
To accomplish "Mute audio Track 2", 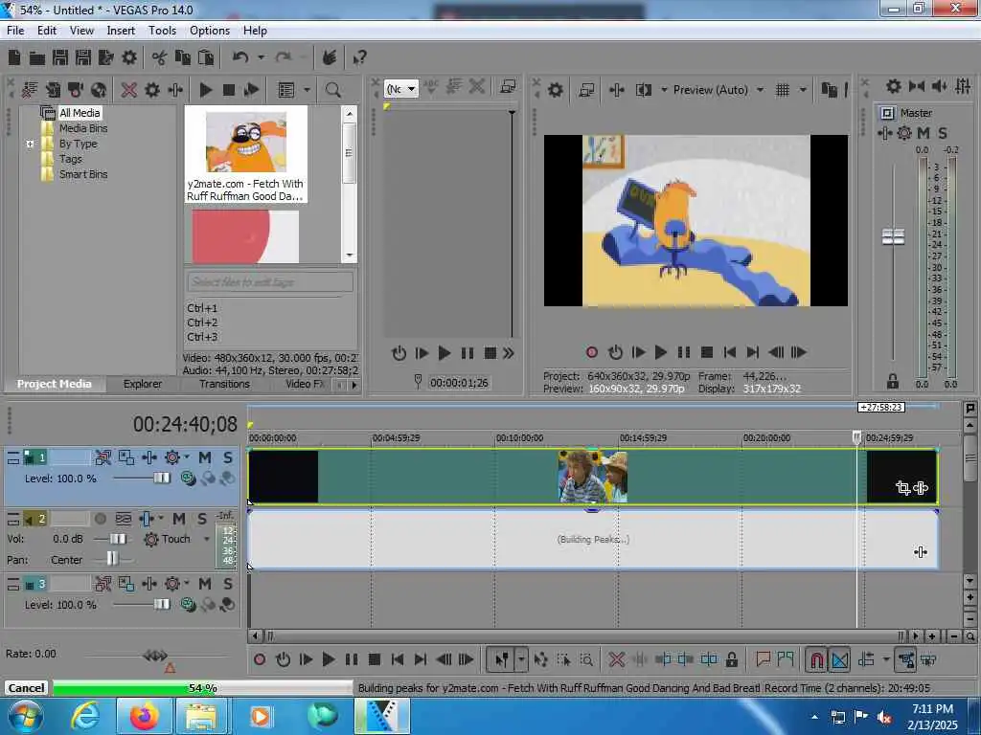I will [x=179, y=519].
